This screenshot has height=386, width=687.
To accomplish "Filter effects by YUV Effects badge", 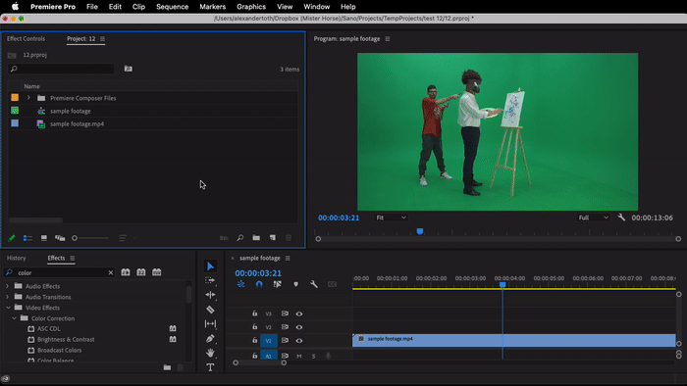I will tap(156, 272).
